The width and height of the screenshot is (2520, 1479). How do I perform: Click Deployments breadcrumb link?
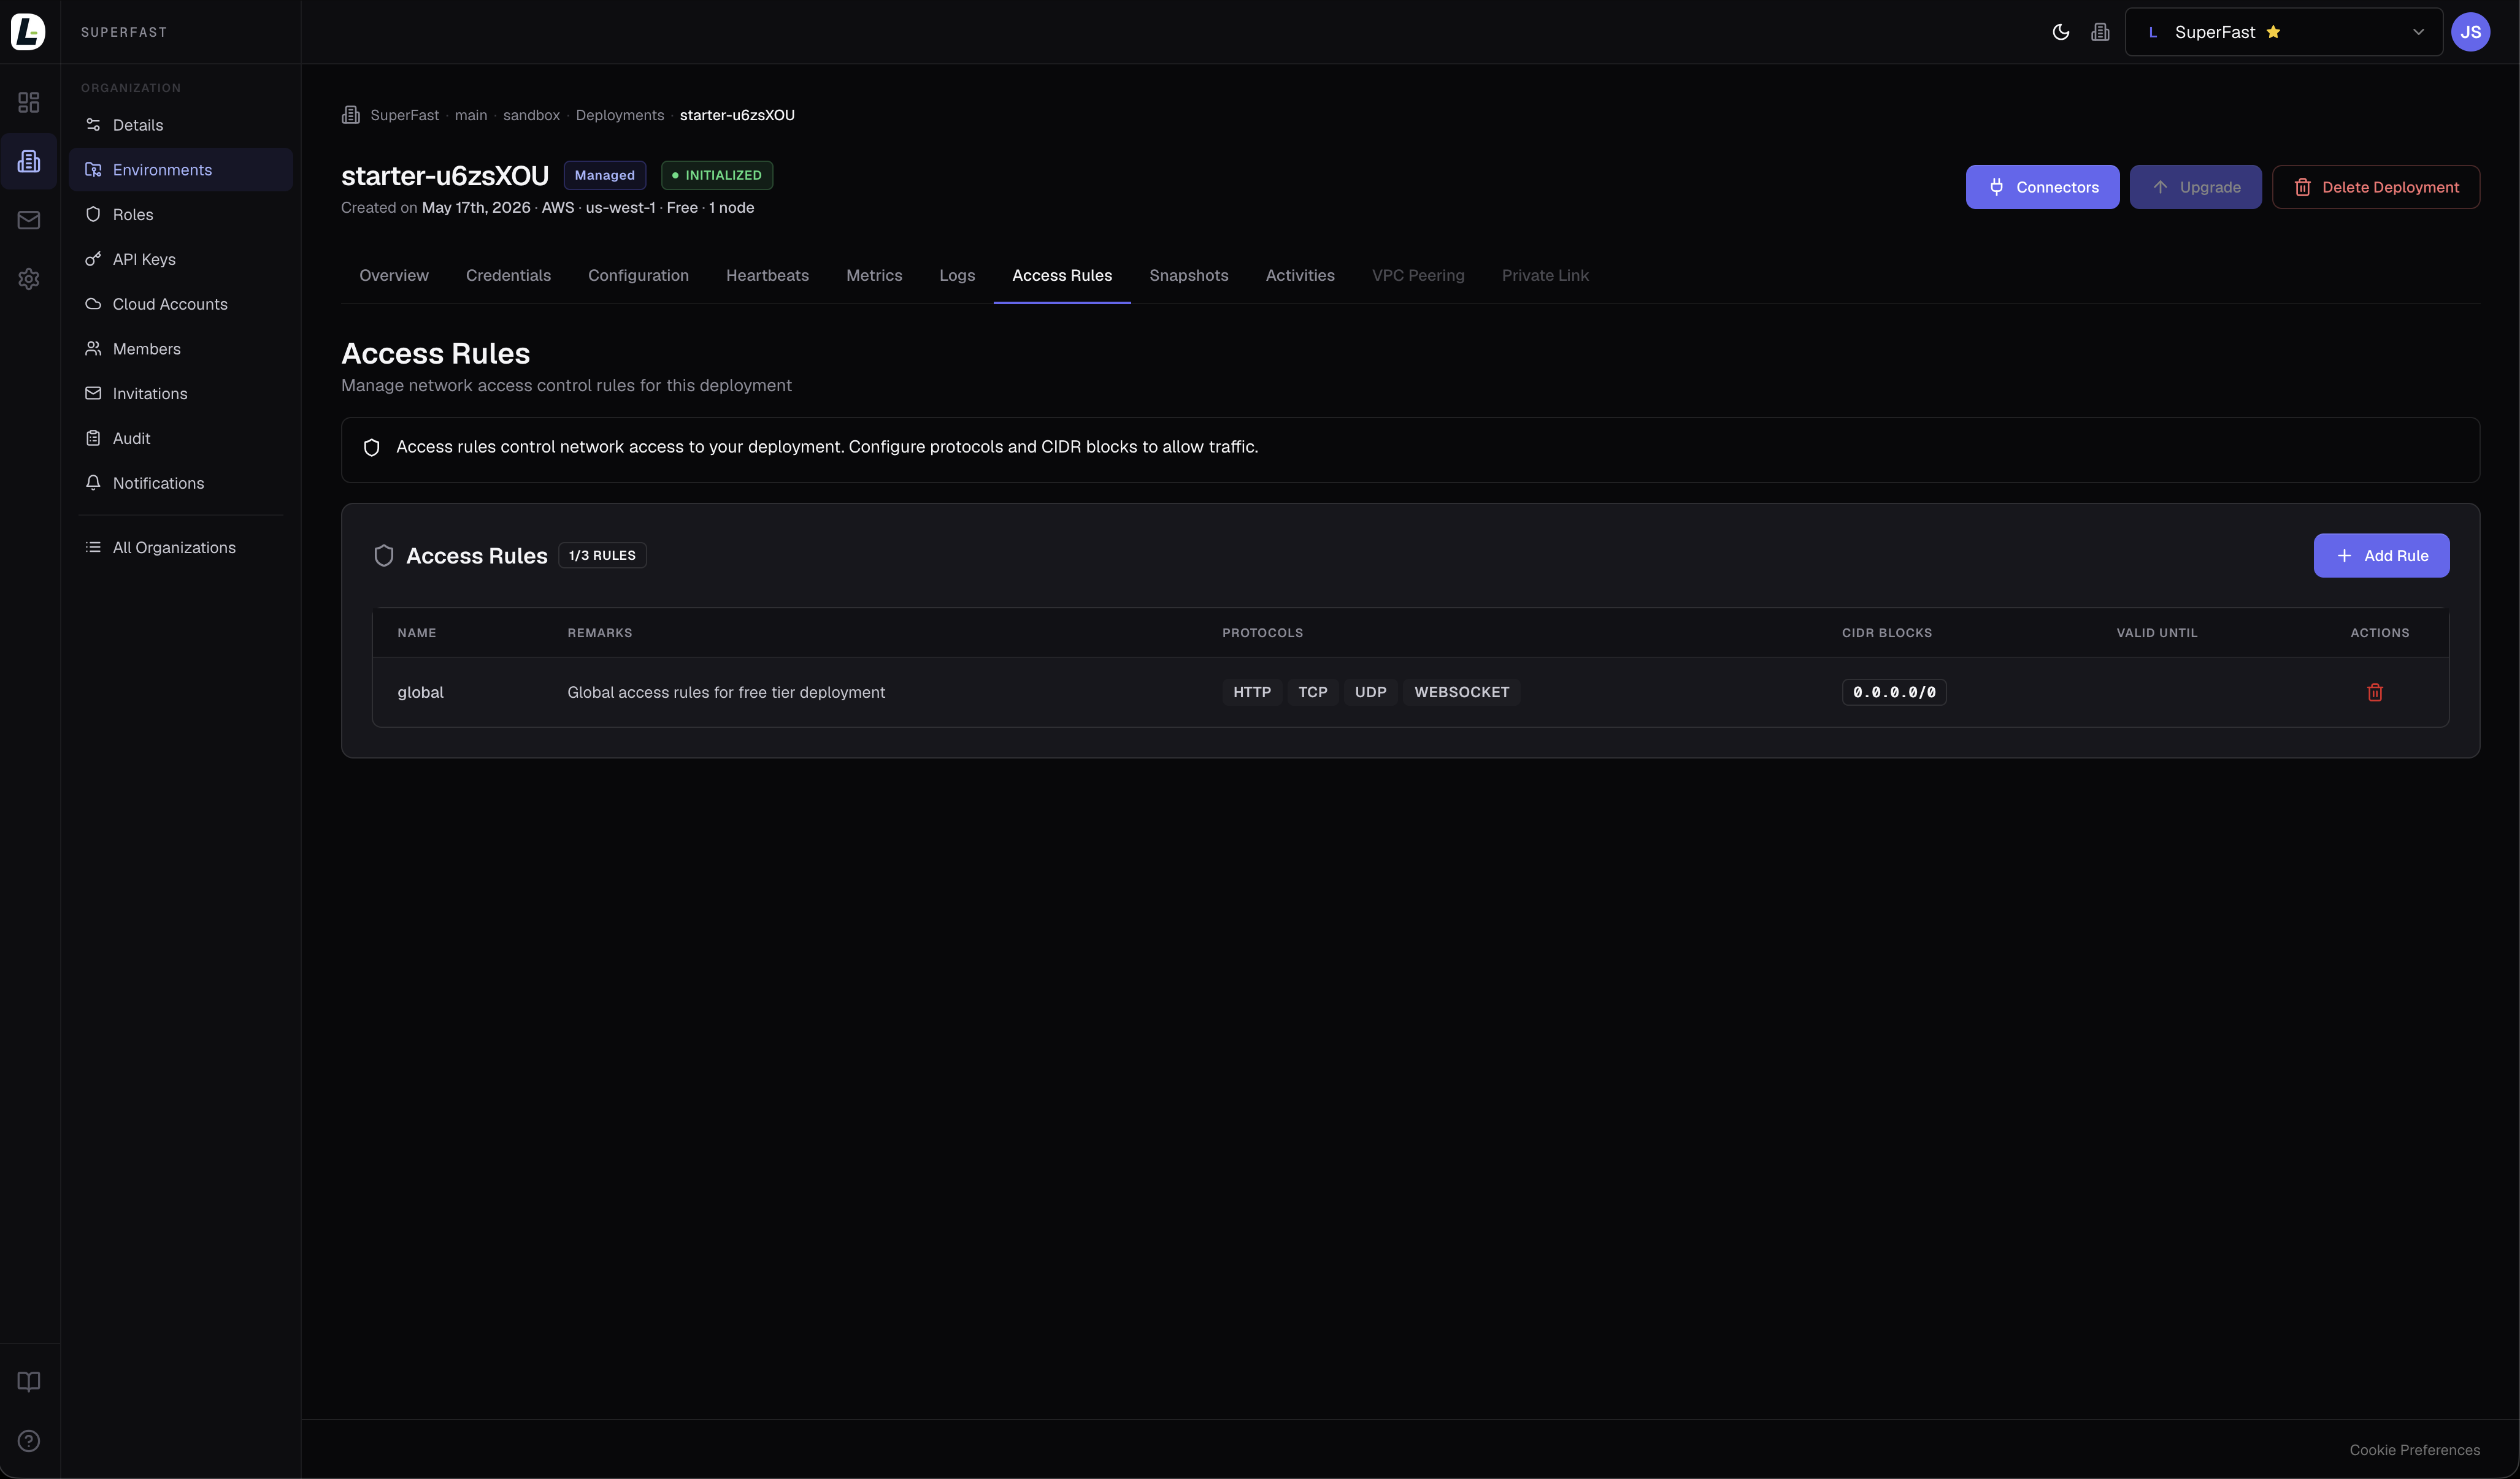pos(620,115)
